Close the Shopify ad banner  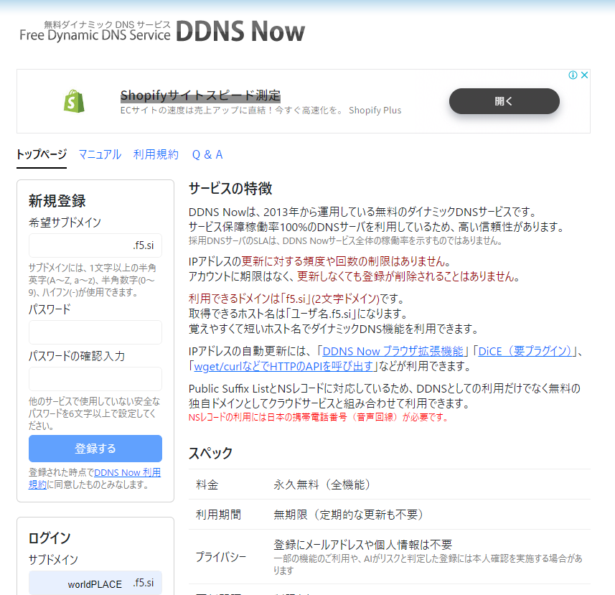click(x=584, y=75)
